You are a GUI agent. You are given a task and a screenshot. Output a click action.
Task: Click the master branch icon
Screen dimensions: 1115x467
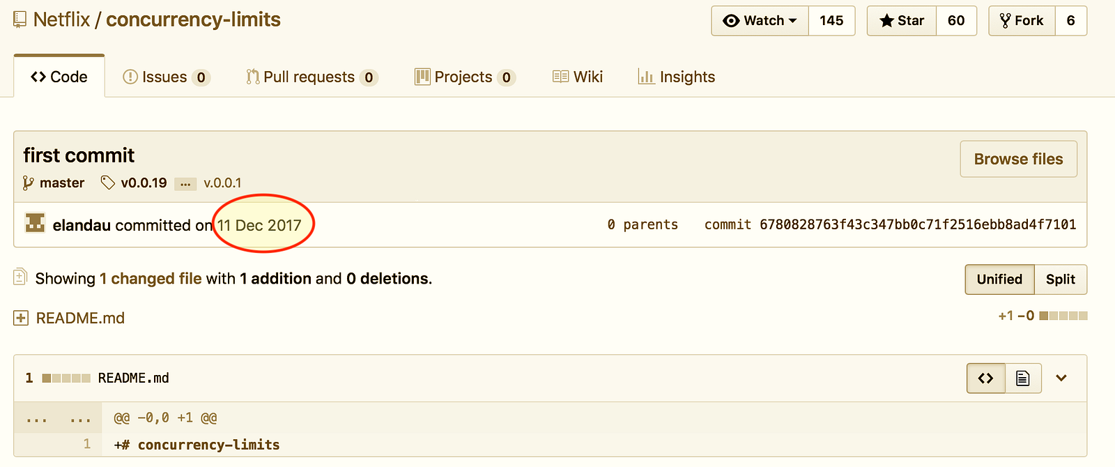coord(28,183)
